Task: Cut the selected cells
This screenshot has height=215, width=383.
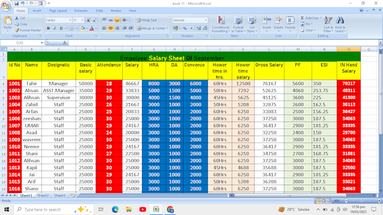Action: [x=20, y=18]
